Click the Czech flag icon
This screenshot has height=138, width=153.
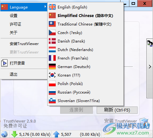(52, 33)
